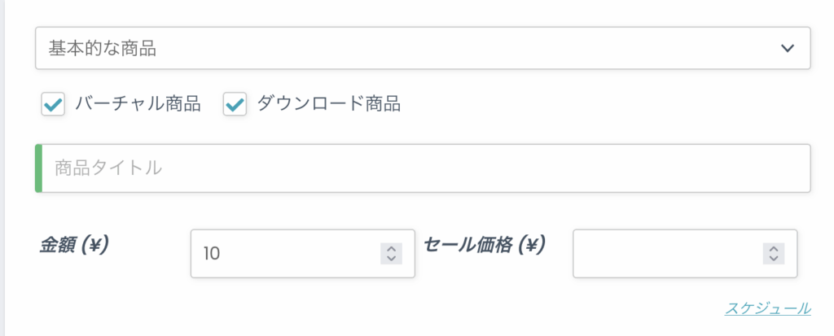Click the blue checkmark beside バーチャル商品
Screen dimensions: 834x336
click(53, 105)
